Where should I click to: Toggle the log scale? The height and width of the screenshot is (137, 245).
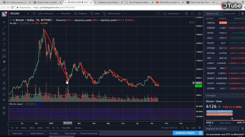(187, 128)
